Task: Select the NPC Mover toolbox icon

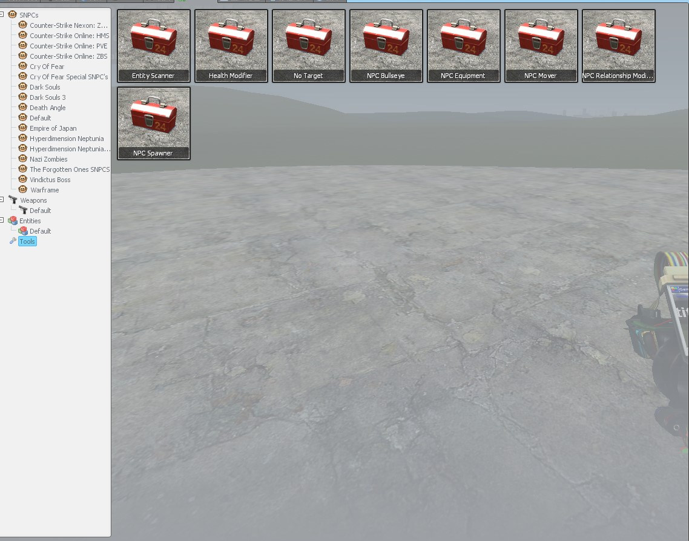Action: [x=541, y=45]
